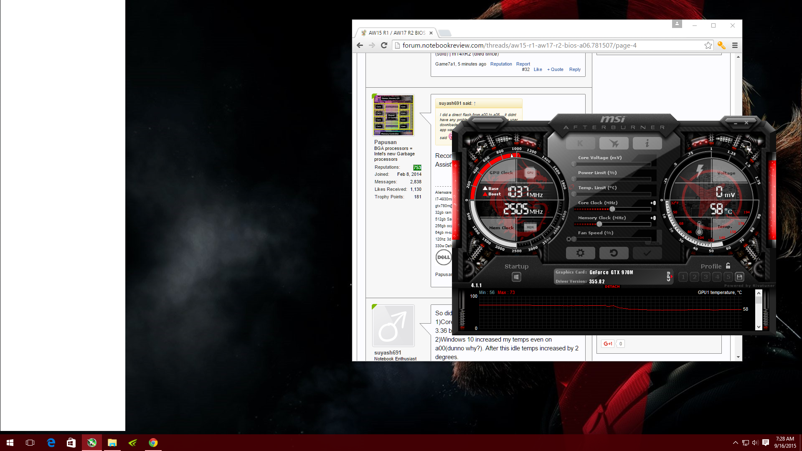Click the Power Limit slider handle
This screenshot has width=802, height=451.
(x=574, y=179)
